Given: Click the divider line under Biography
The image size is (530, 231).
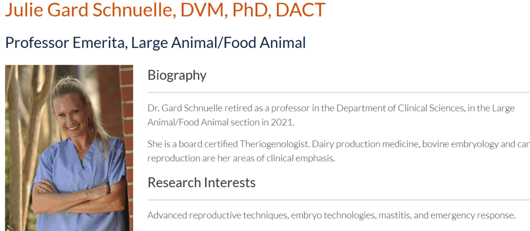Looking at the screenshot, I should pos(338,92).
